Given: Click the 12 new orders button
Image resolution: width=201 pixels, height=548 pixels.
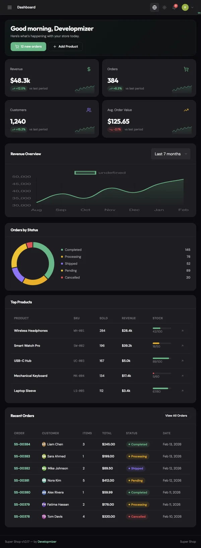Looking at the screenshot, I should point(28,46).
